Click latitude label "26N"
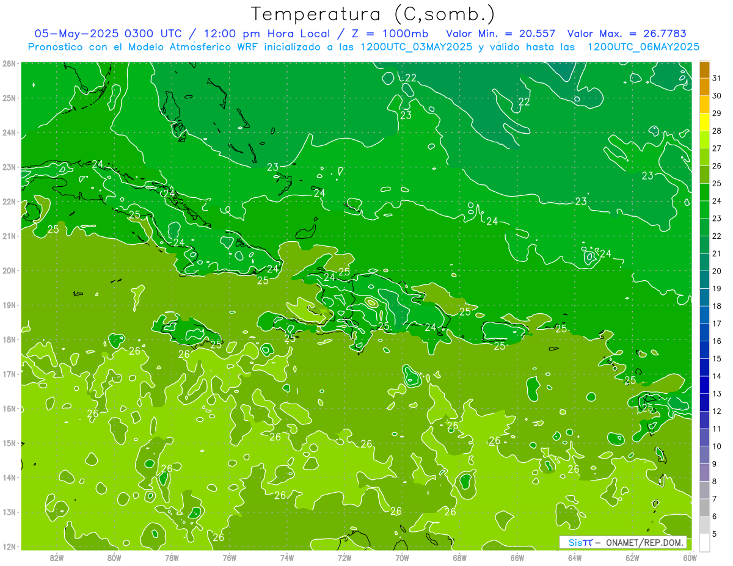Viewport: 733px width, 566px height. 9,63
